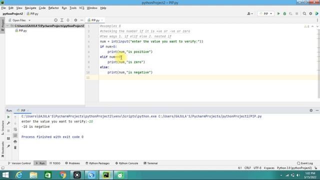The height and width of the screenshot is (180, 320).
Task: Open the Structure sidebar tab
Action: coord(2,127)
